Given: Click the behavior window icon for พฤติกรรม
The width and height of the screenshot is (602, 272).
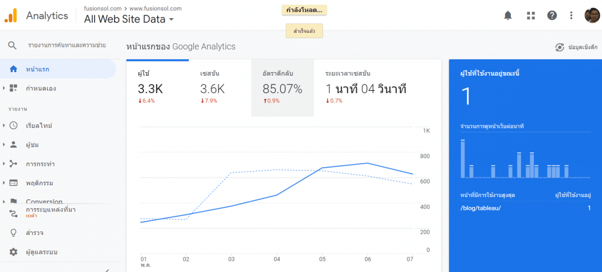Looking at the screenshot, I should [14, 183].
